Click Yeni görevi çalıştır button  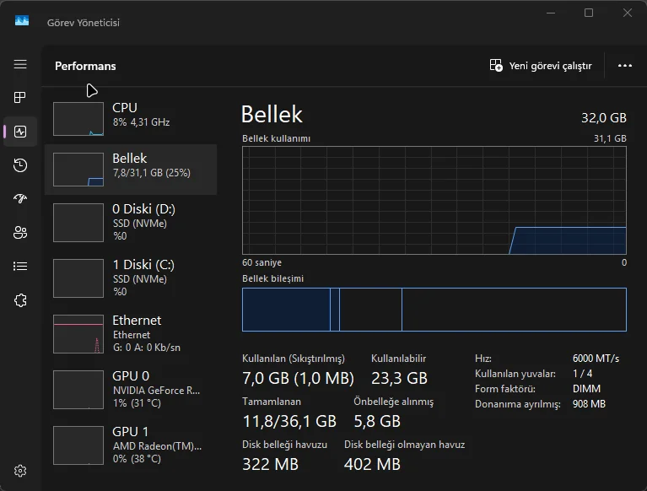[541, 66]
